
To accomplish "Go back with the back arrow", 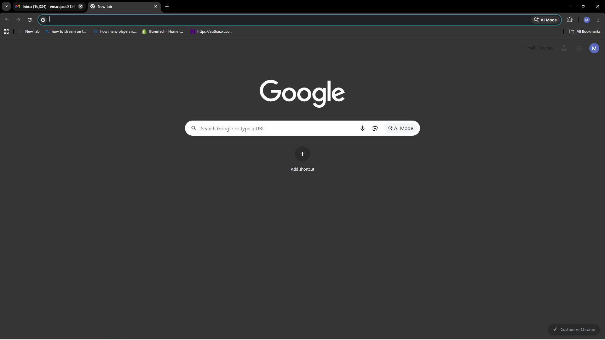I will point(7,20).
